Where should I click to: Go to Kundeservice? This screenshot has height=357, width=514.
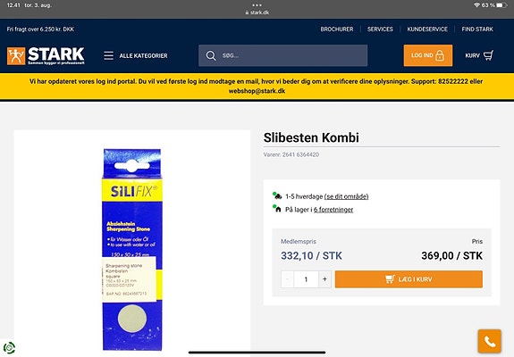(427, 29)
